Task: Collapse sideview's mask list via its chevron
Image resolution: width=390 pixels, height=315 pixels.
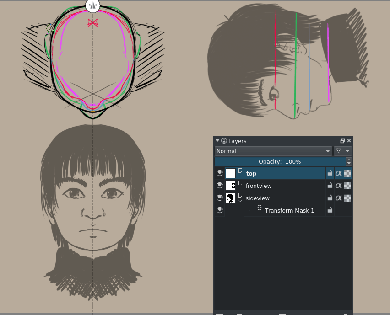Action: (x=240, y=201)
